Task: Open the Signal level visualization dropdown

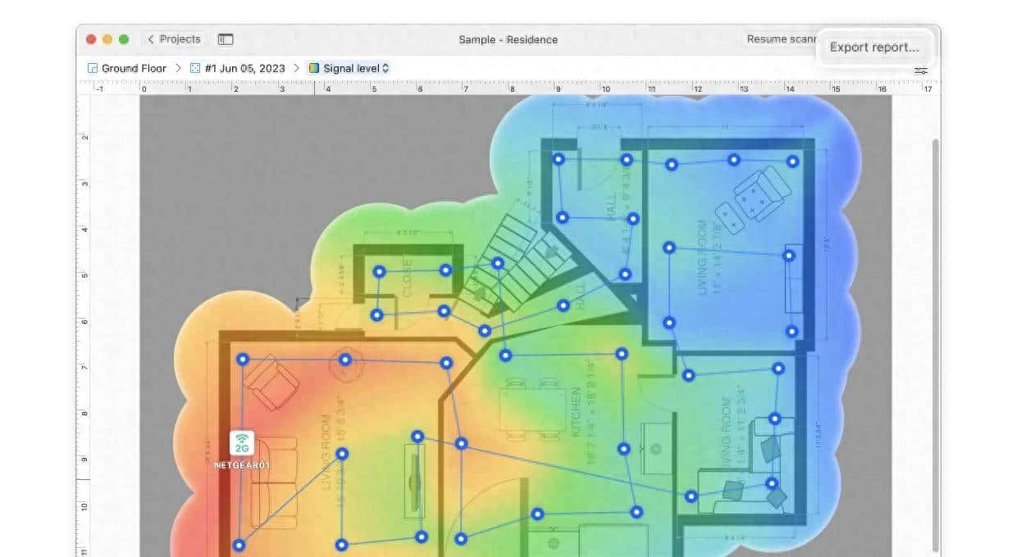Action: click(x=349, y=68)
